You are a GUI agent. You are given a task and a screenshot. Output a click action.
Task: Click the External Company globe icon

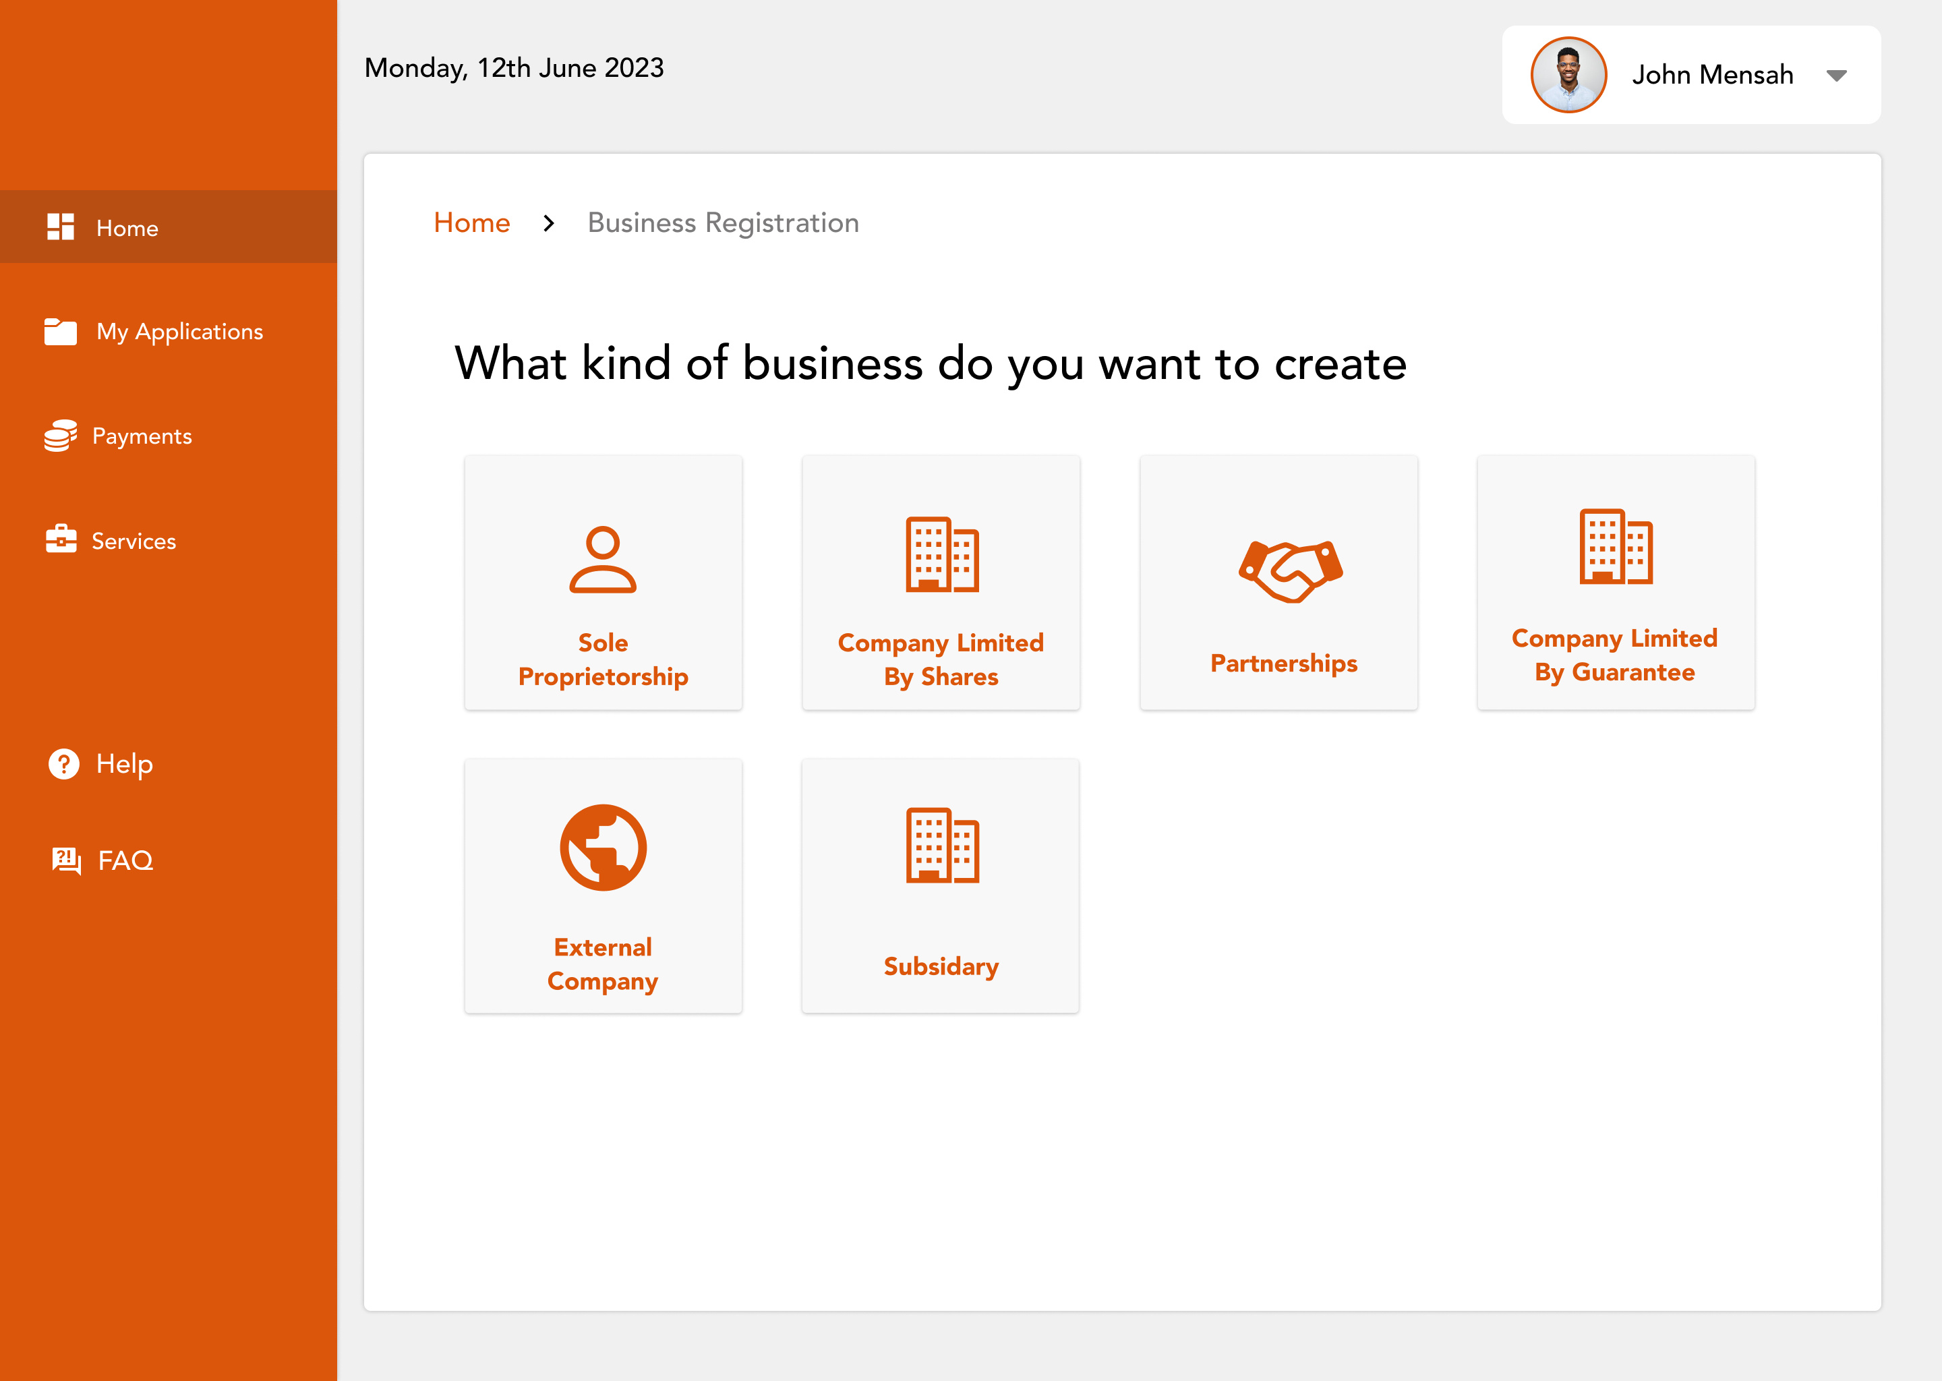coord(603,847)
